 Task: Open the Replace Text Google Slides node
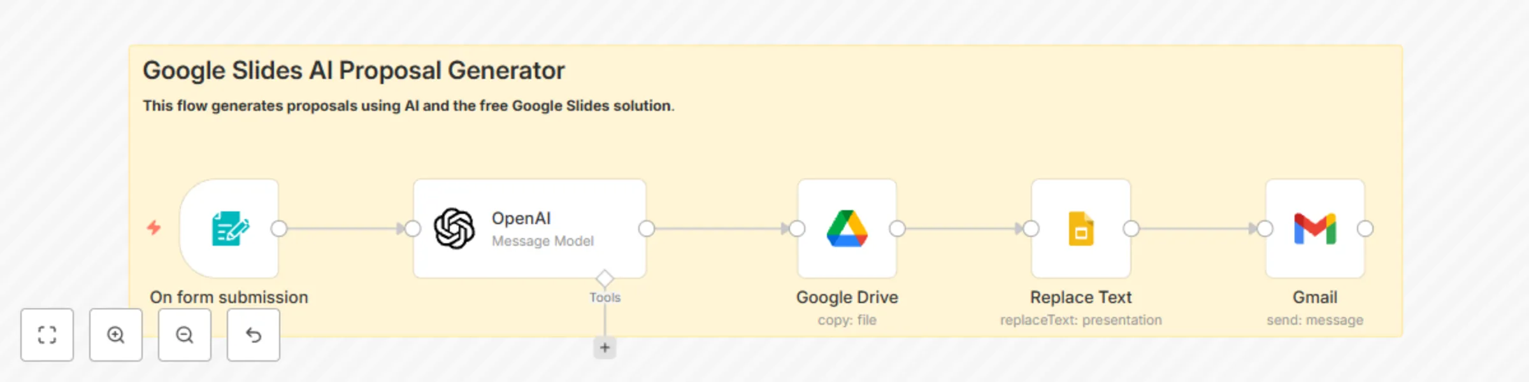[x=1081, y=229]
